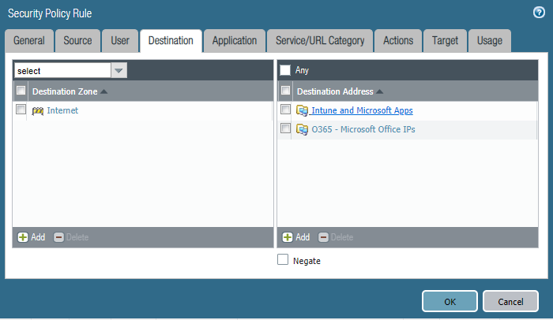Click the Intune and Microsoft Apps address group icon

(302, 111)
